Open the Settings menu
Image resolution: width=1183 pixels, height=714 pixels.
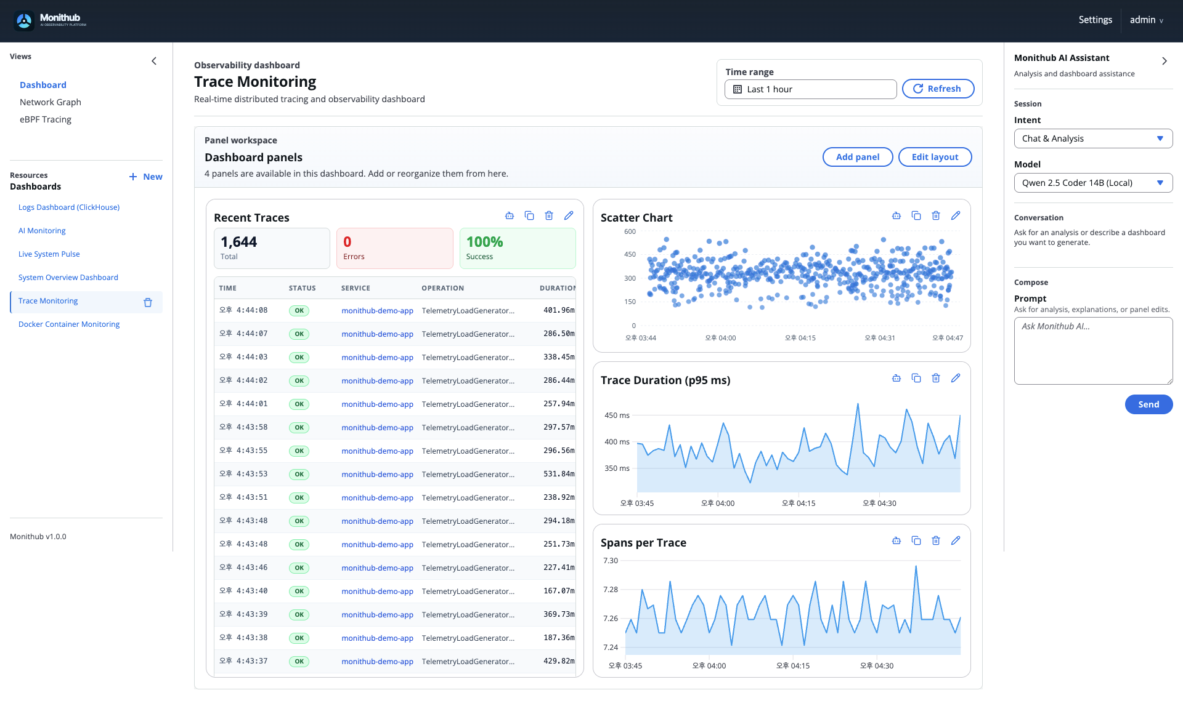[x=1095, y=20]
